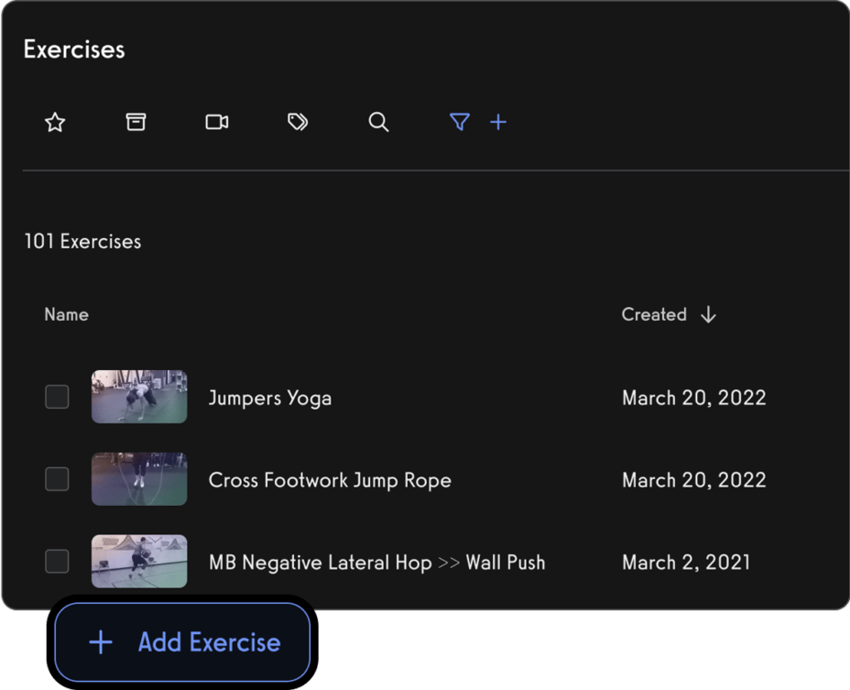Click the 101 Exercises count label
Viewport: 850px width, 690px height.
[x=83, y=241]
